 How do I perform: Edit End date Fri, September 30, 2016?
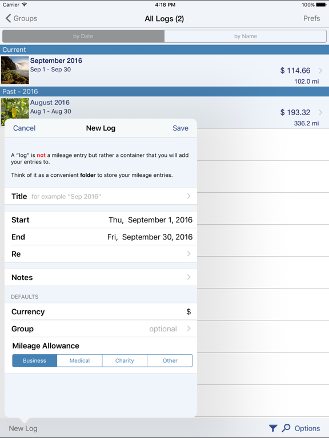pyautogui.click(x=150, y=237)
